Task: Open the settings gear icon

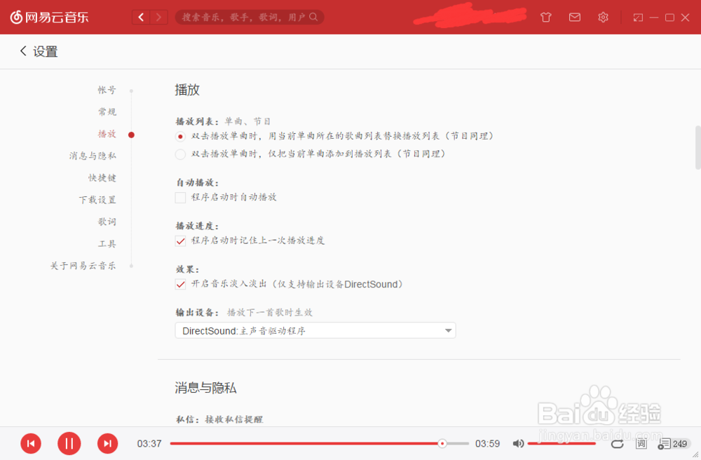Action: [603, 17]
